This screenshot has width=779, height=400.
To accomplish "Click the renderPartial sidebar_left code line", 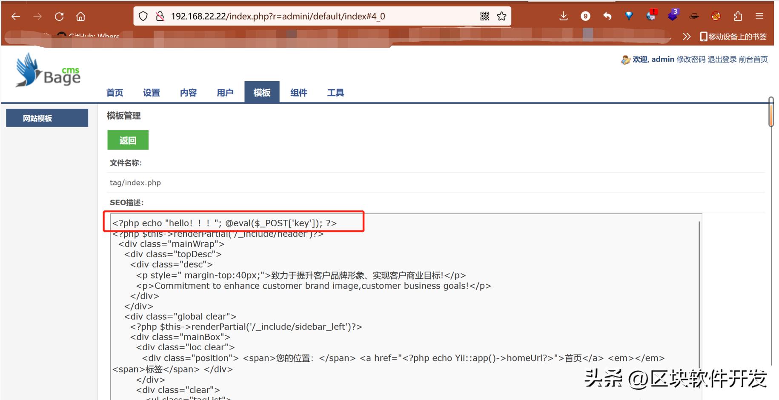I will click(246, 326).
